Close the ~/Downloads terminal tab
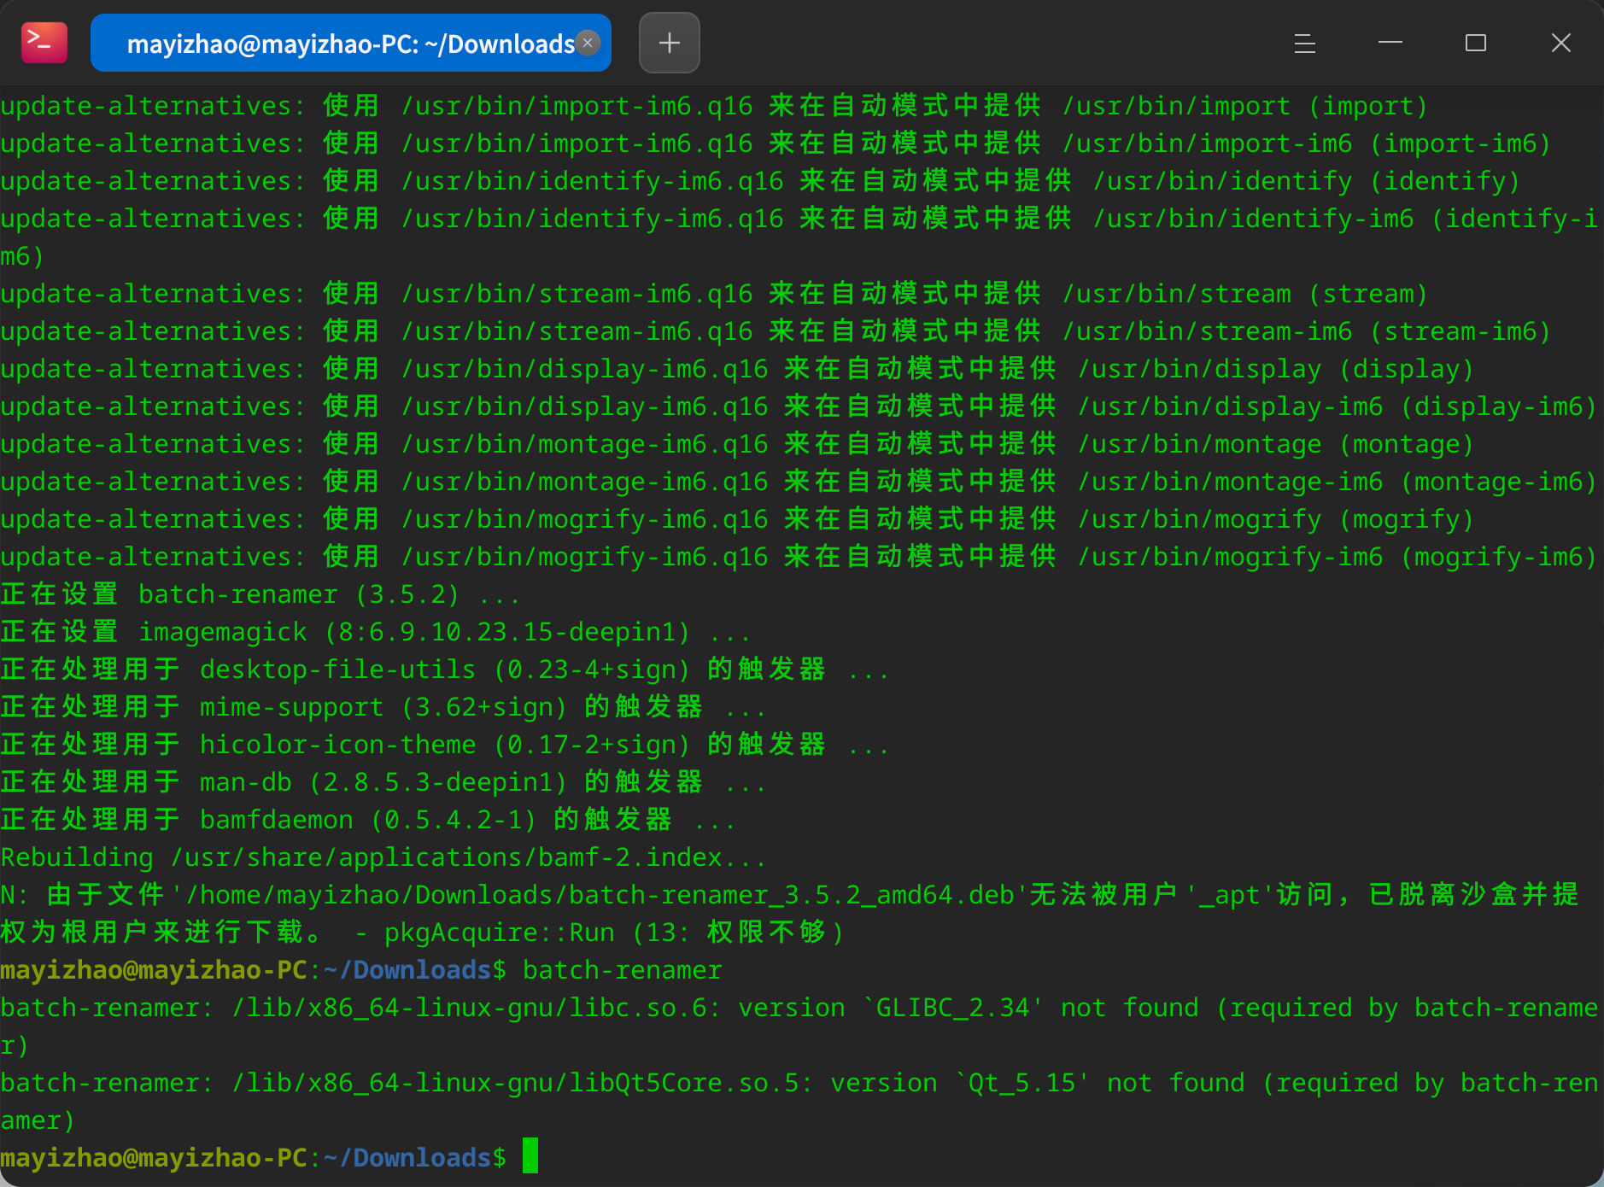The image size is (1604, 1187). click(588, 42)
